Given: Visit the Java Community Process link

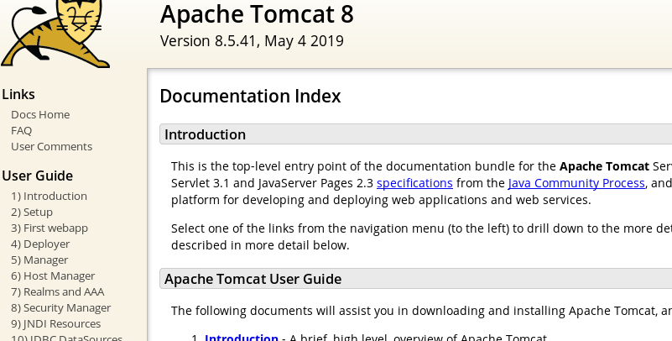Looking at the screenshot, I should pos(576,183).
